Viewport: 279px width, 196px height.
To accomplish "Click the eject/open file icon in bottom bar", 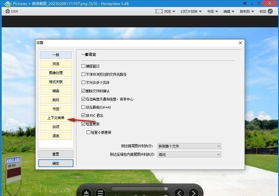I will (x=86, y=193).
